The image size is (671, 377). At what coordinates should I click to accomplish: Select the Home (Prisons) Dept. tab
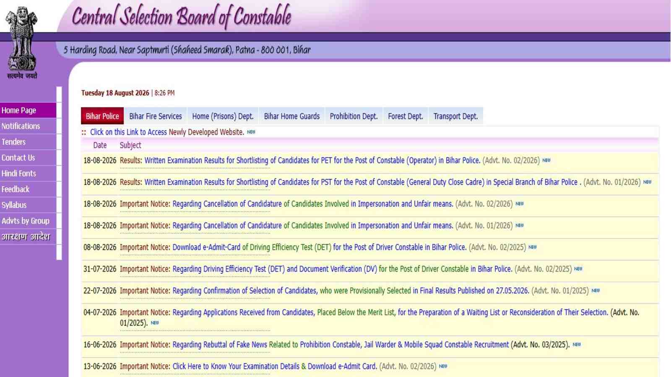coord(223,116)
